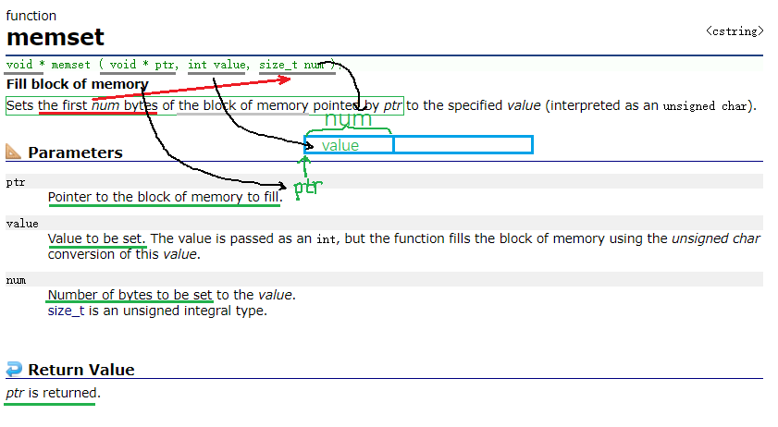The image size is (778, 427).
Task: Click the memset page title
Action: click(x=55, y=38)
